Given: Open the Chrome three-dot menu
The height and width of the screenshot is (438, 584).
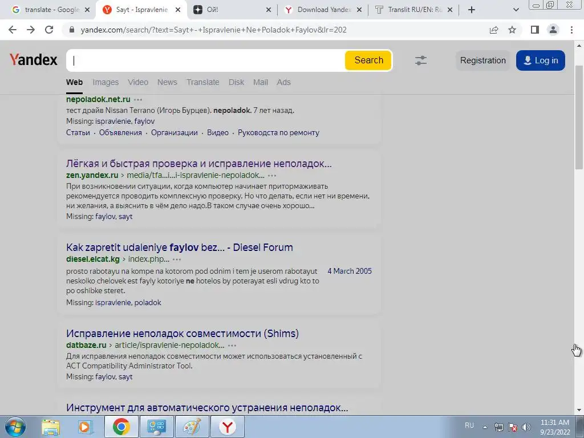Looking at the screenshot, I should (571, 30).
